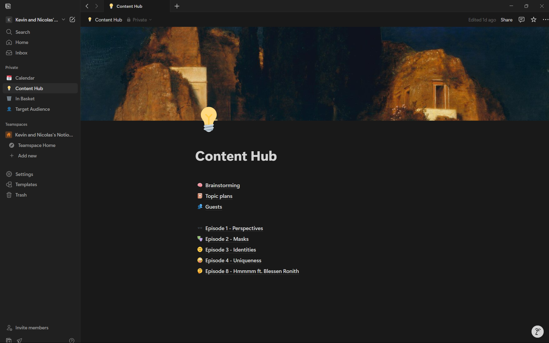Open help question mark icon
This screenshot has height=343, width=549.
(72, 340)
